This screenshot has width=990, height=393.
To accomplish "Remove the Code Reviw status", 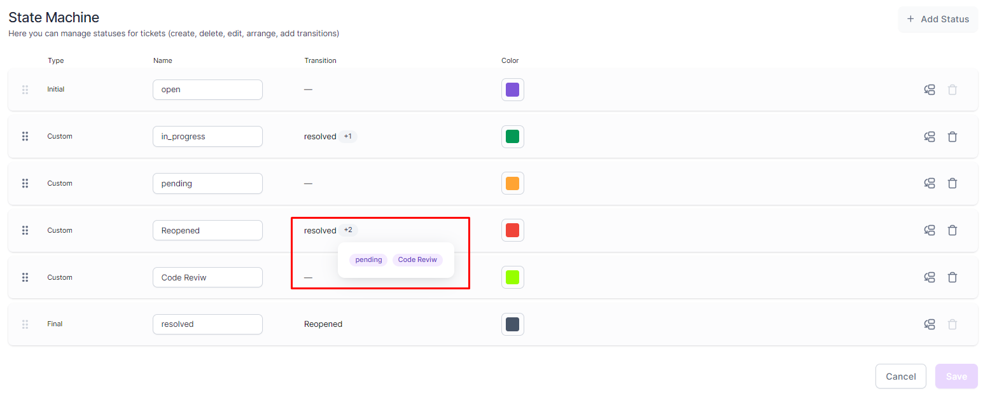I will coord(952,277).
